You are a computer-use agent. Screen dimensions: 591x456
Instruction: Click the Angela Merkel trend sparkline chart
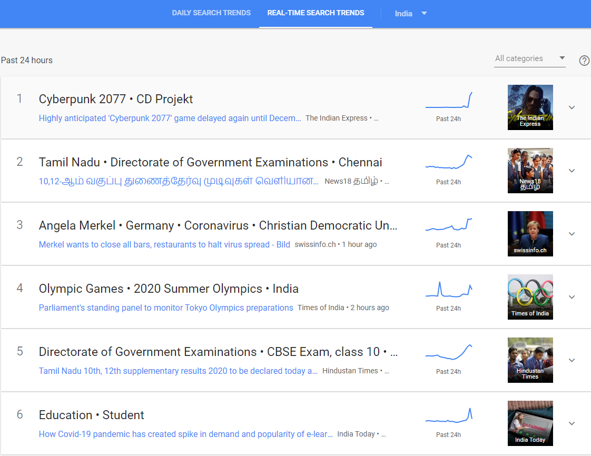[x=449, y=225]
